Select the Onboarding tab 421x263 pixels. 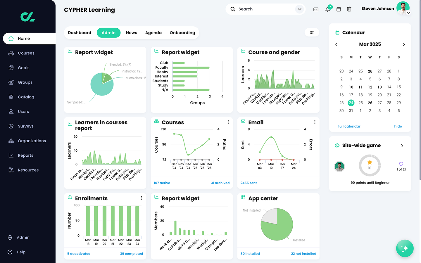tap(182, 32)
